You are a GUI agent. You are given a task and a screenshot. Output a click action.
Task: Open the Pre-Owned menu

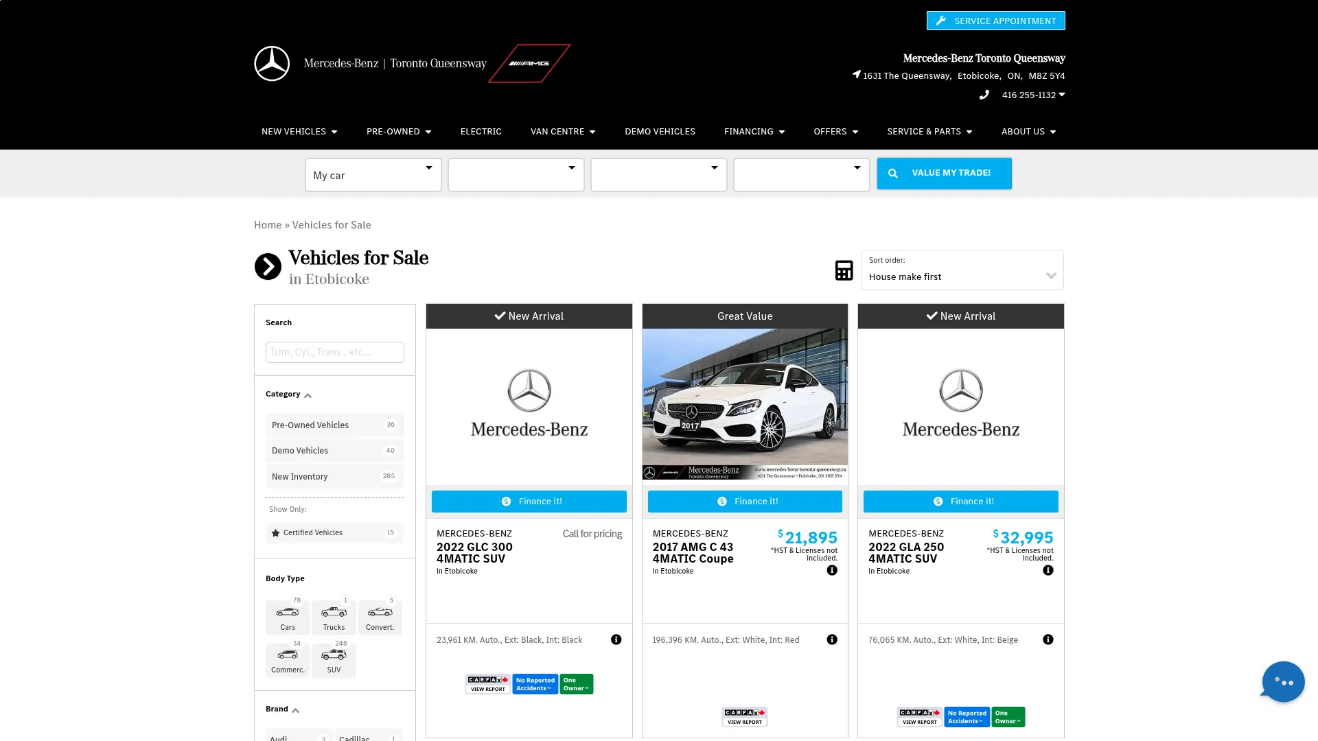399,131
